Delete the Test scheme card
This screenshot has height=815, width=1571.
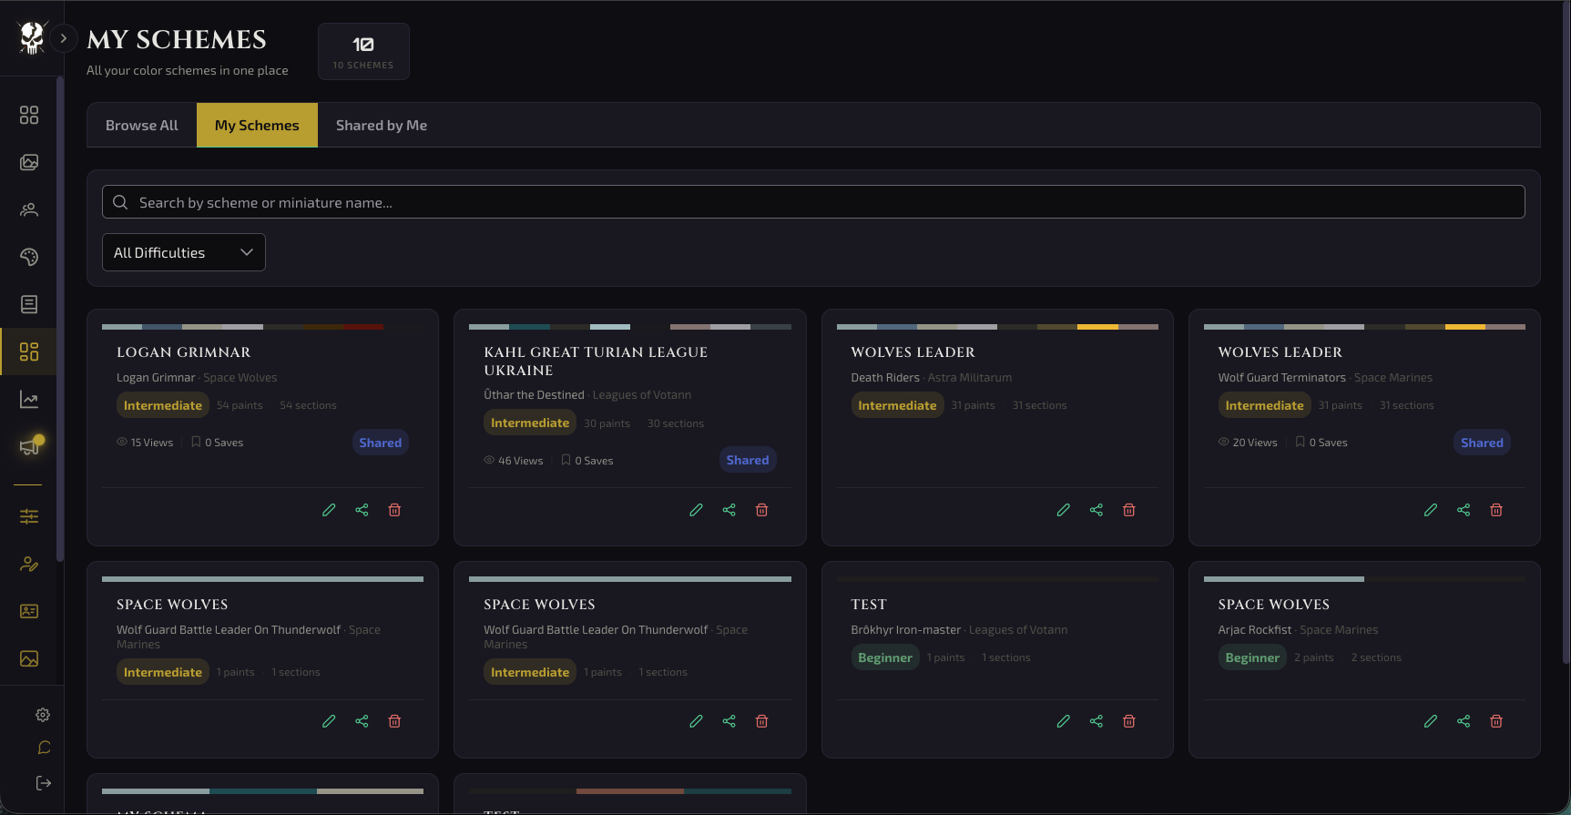click(x=1128, y=721)
